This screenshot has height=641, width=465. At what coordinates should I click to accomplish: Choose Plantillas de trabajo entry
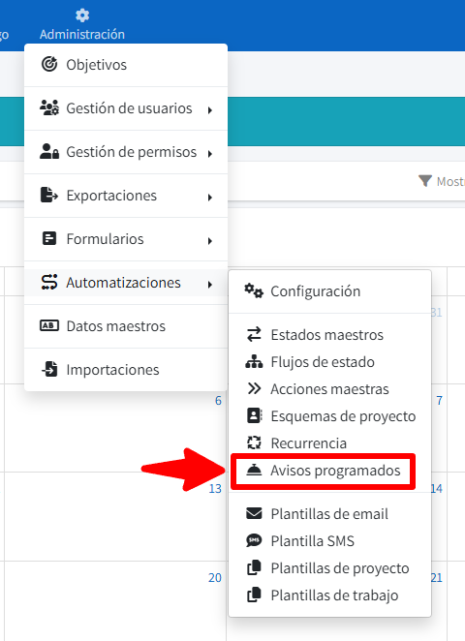coord(329,595)
